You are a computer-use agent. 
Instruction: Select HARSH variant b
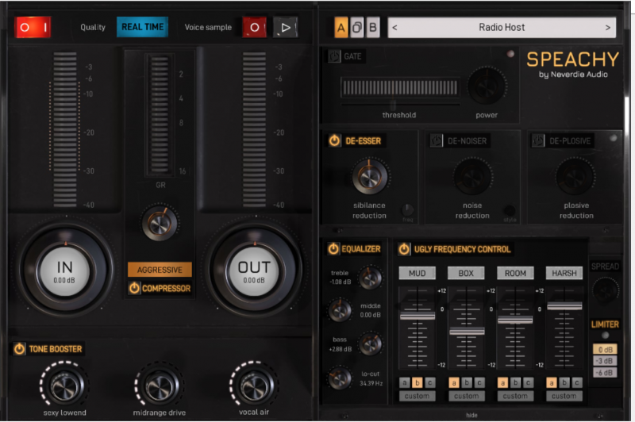point(564,382)
